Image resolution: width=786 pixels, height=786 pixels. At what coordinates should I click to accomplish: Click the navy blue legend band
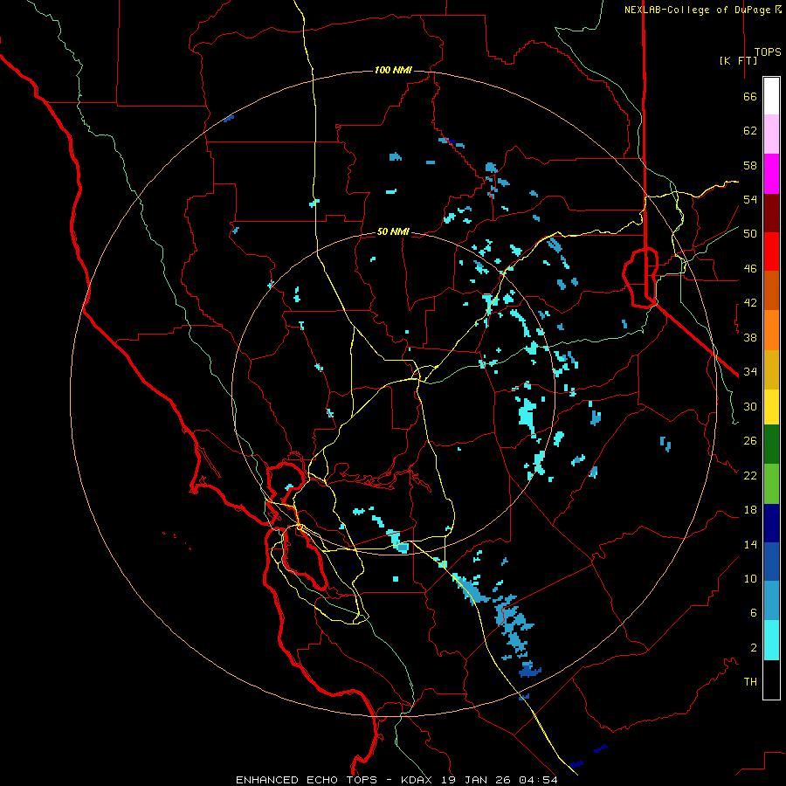[x=771, y=523]
